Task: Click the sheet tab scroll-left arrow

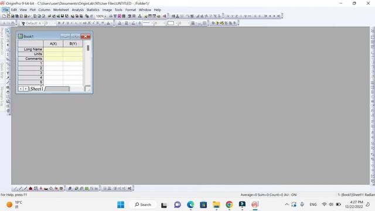Action: click(x=21, y=89)
